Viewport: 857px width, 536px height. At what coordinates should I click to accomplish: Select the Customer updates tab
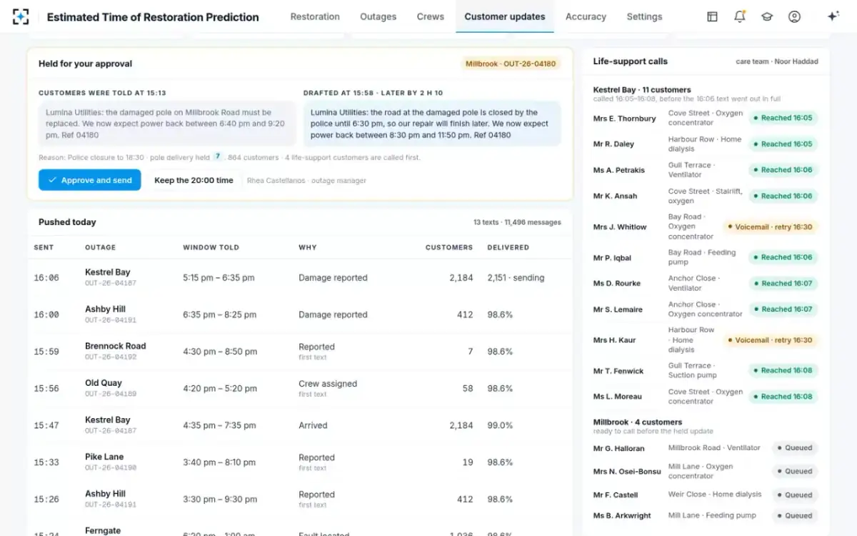(x=505, y=16)
